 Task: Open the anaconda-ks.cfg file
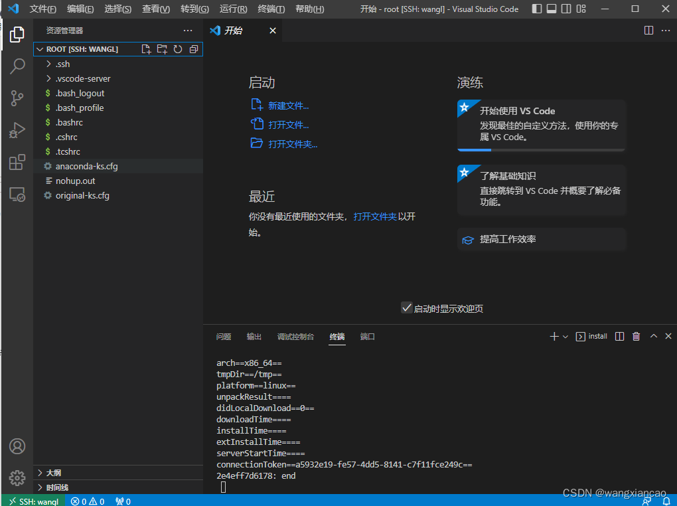(118, 167)
